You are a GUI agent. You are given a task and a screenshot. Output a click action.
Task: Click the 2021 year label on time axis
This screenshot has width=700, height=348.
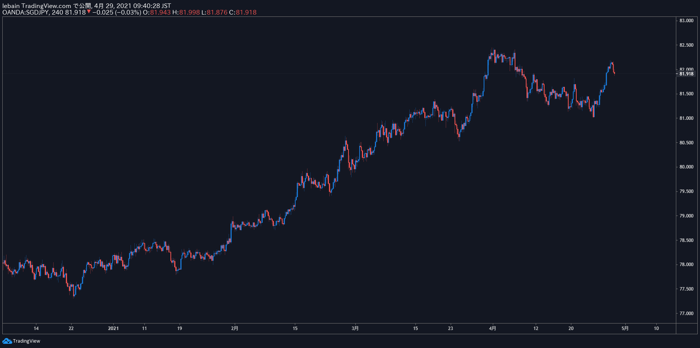pos(113,328)
